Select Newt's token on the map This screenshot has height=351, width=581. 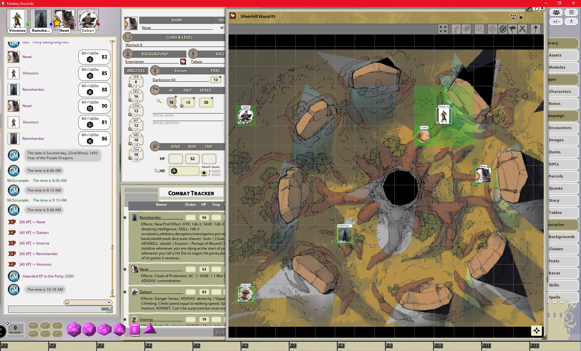point(483,175)
